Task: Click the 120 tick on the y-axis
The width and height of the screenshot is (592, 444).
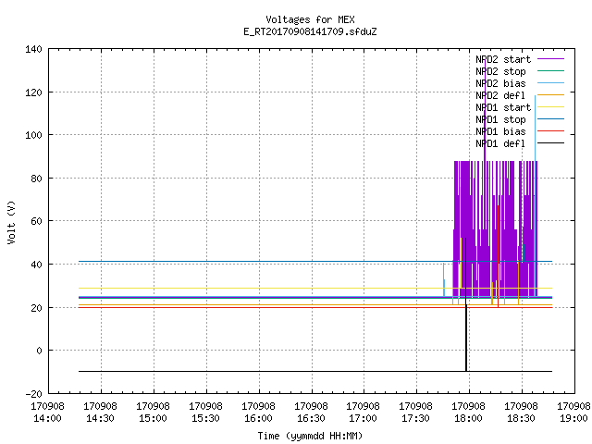Action: (33, 92)
